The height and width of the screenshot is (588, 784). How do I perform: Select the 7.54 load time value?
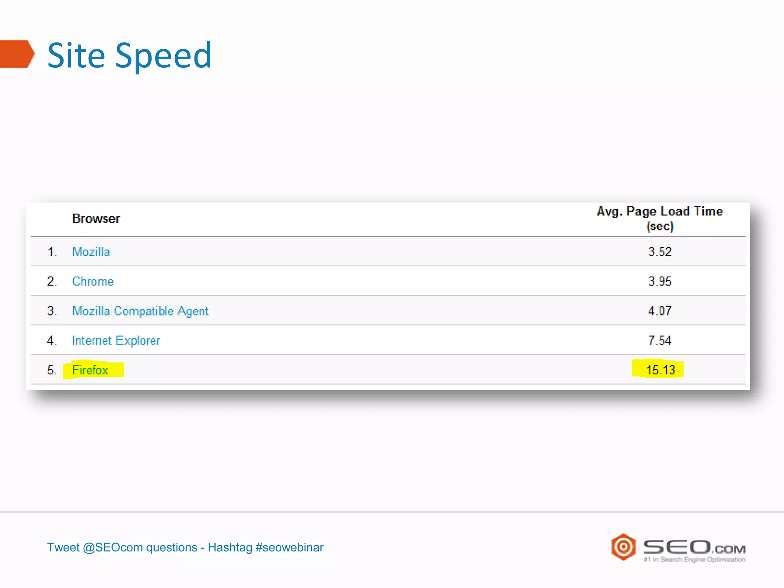pyautogui.click(x=660, y=340)
